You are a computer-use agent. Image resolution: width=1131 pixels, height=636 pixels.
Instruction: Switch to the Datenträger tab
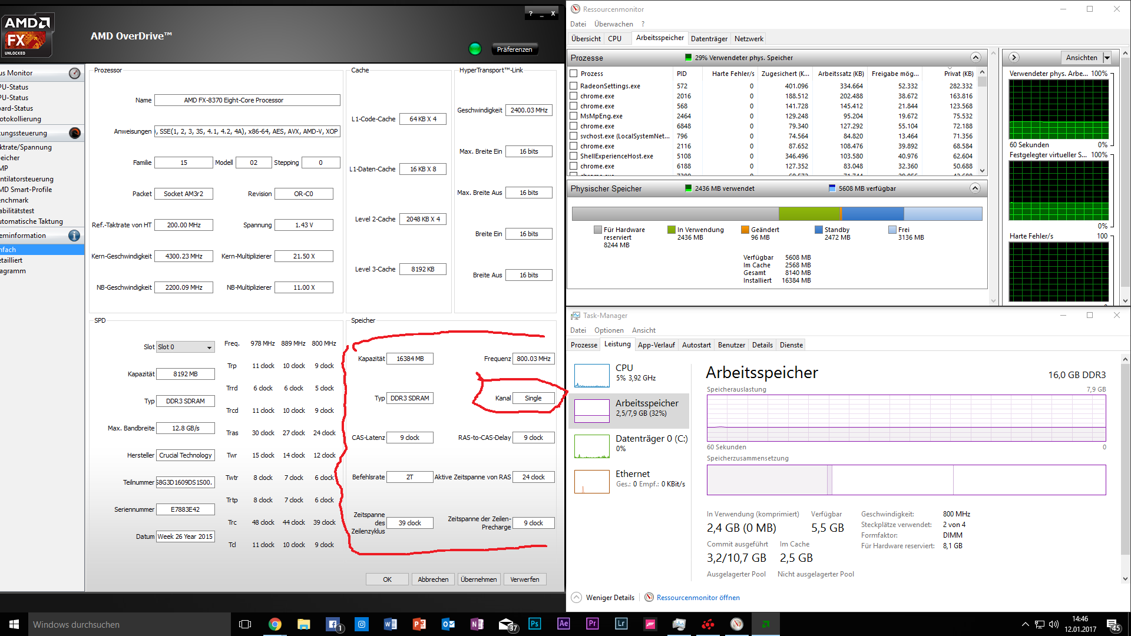(709, 39)
